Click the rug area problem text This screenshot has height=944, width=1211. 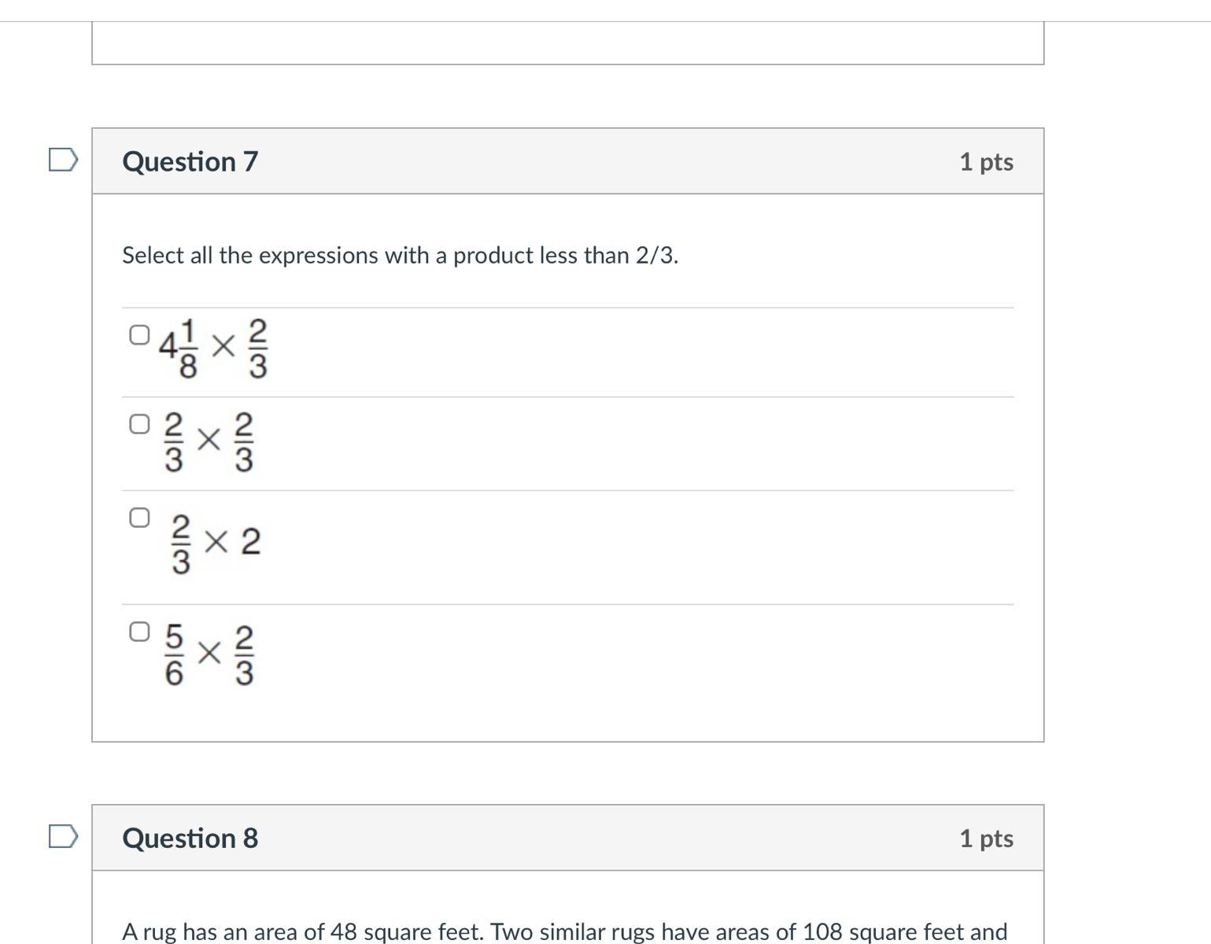[564, 931]
